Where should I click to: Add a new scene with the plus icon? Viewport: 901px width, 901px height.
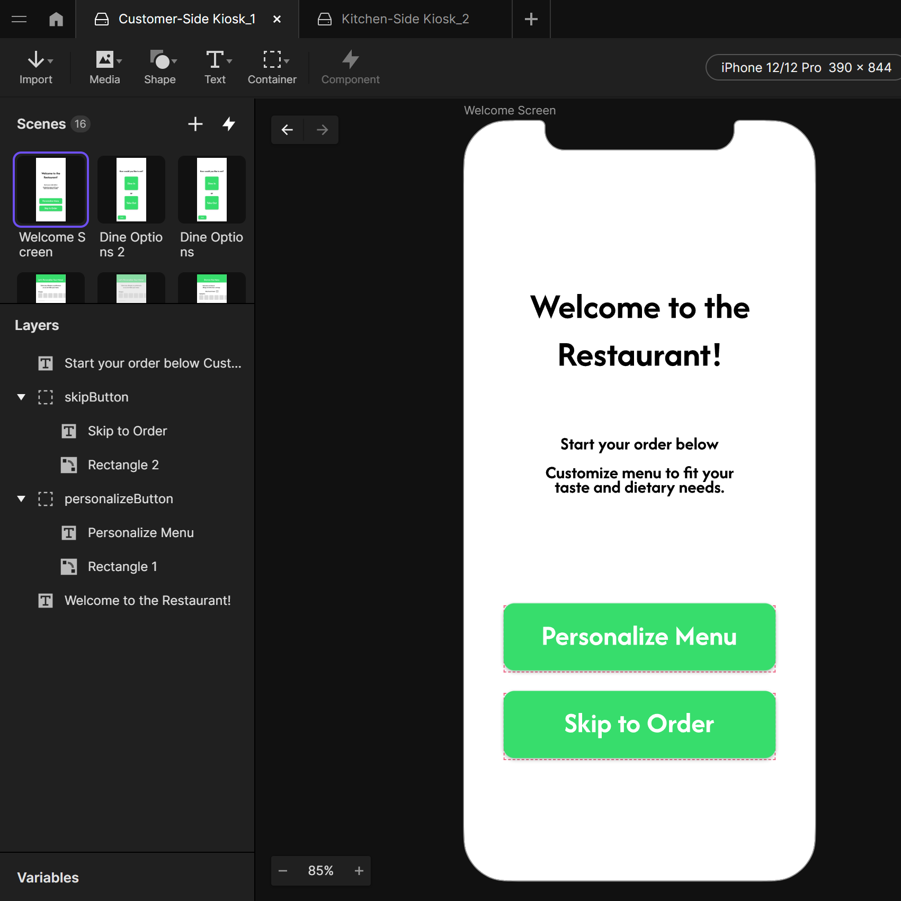[x=195, y=124]
